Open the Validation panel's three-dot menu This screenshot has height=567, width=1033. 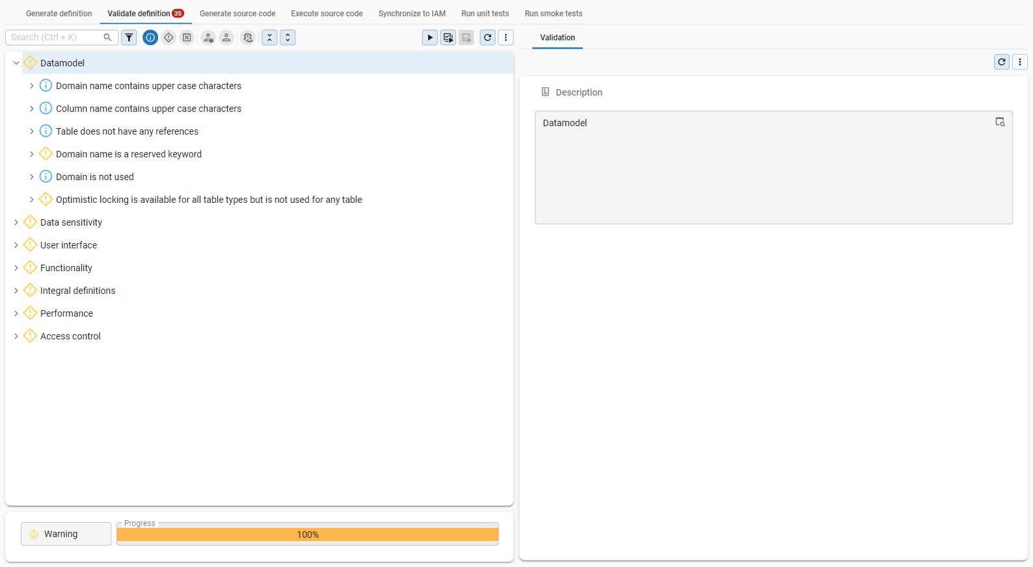(x=1020, y=62)
